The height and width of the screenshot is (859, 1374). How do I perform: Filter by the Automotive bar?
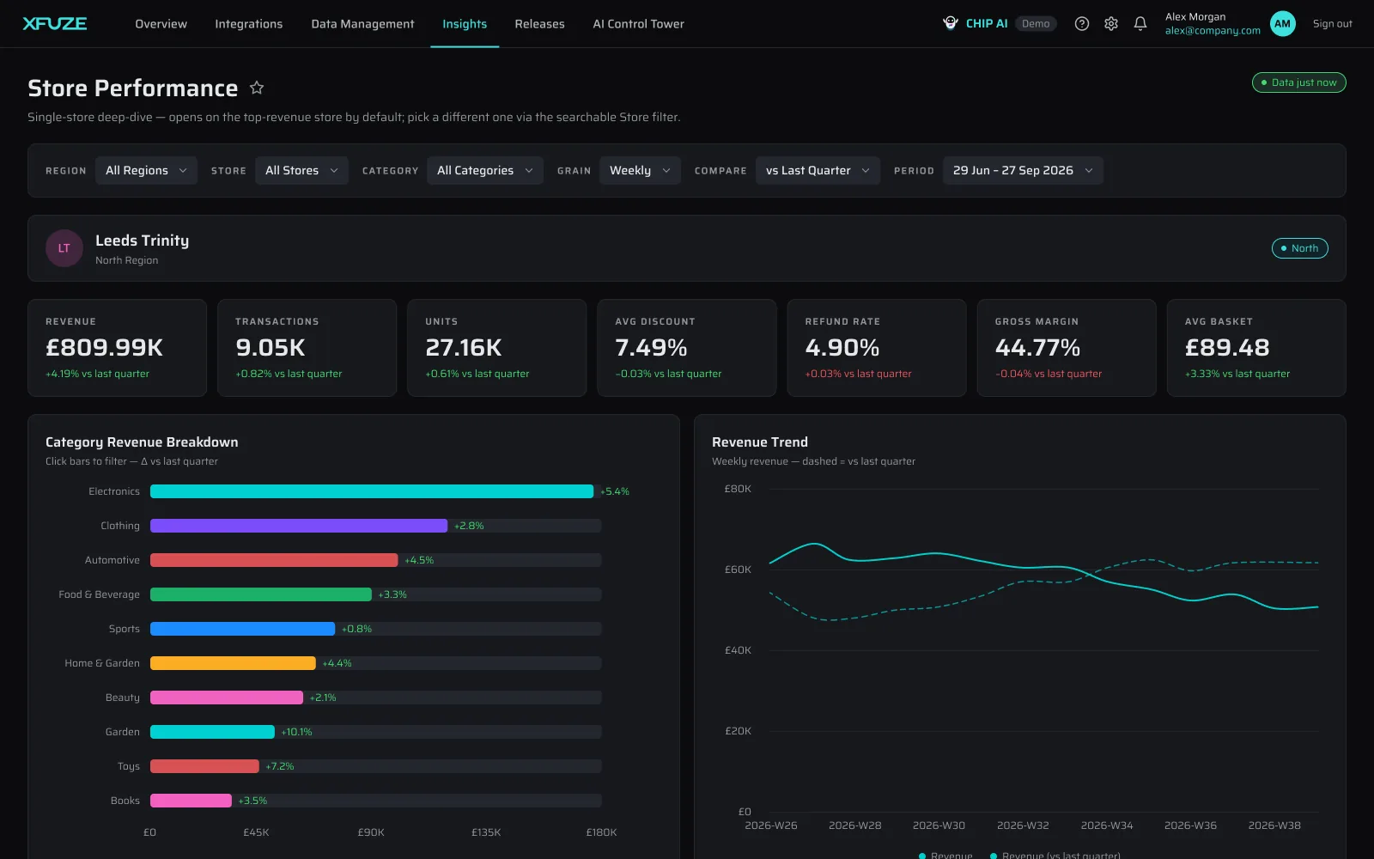(274, 560)
